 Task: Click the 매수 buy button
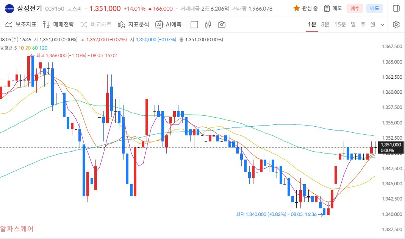[x=355, y=8]
